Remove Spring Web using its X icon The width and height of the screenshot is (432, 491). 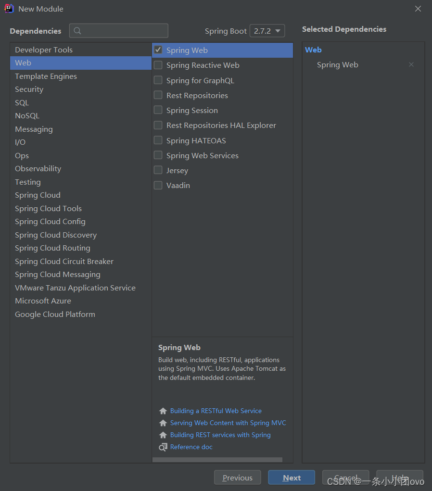411,64
